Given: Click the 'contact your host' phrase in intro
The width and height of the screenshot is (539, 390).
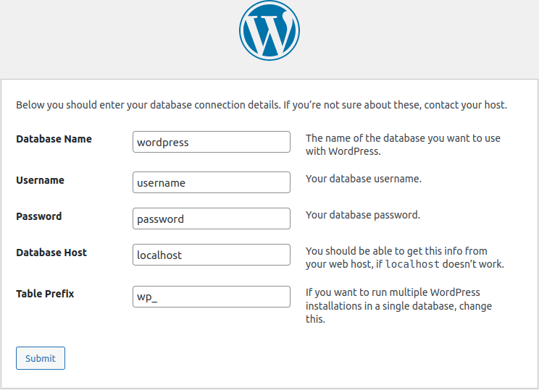Looking at the screenshot, I should pos(464,105).
